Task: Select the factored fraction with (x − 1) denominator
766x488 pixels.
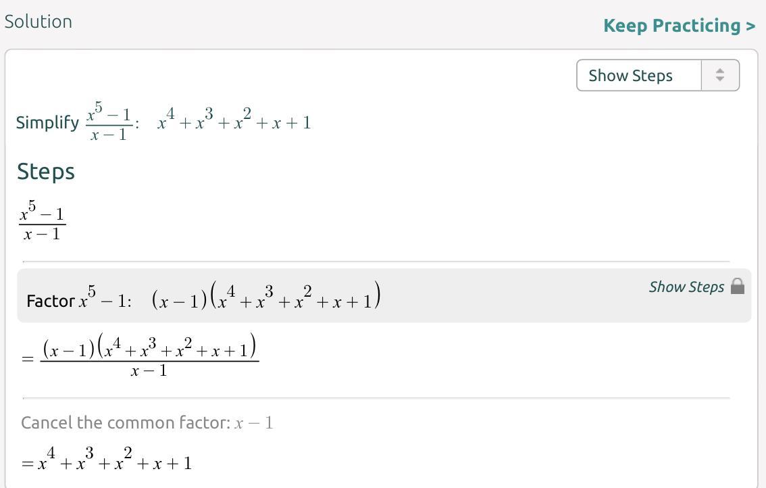Action: pos(149,357)
